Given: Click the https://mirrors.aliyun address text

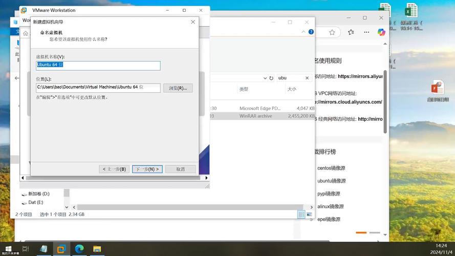Looking at the screenshot, I should click(360, 76).
